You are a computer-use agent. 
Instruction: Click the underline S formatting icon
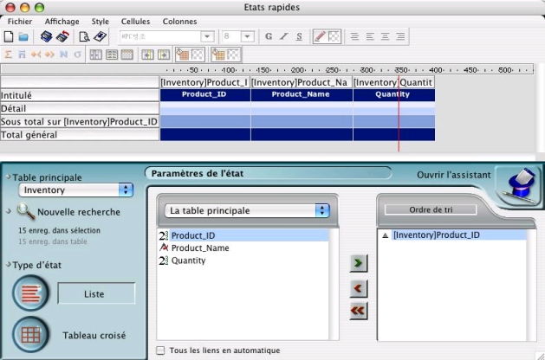(x=299, y=37)
